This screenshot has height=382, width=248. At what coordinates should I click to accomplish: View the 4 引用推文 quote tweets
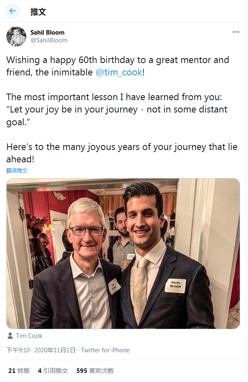53,371
